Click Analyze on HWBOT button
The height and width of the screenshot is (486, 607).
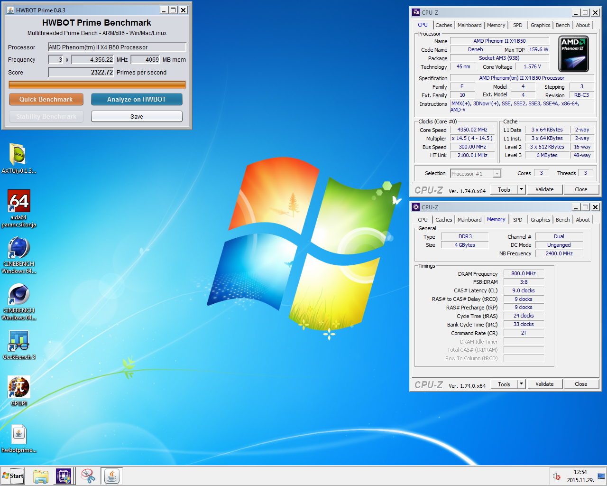click(x=137, y=99)
